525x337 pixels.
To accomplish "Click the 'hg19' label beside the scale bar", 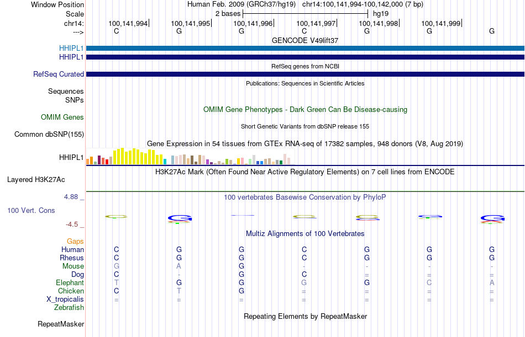I will [381, 14].
